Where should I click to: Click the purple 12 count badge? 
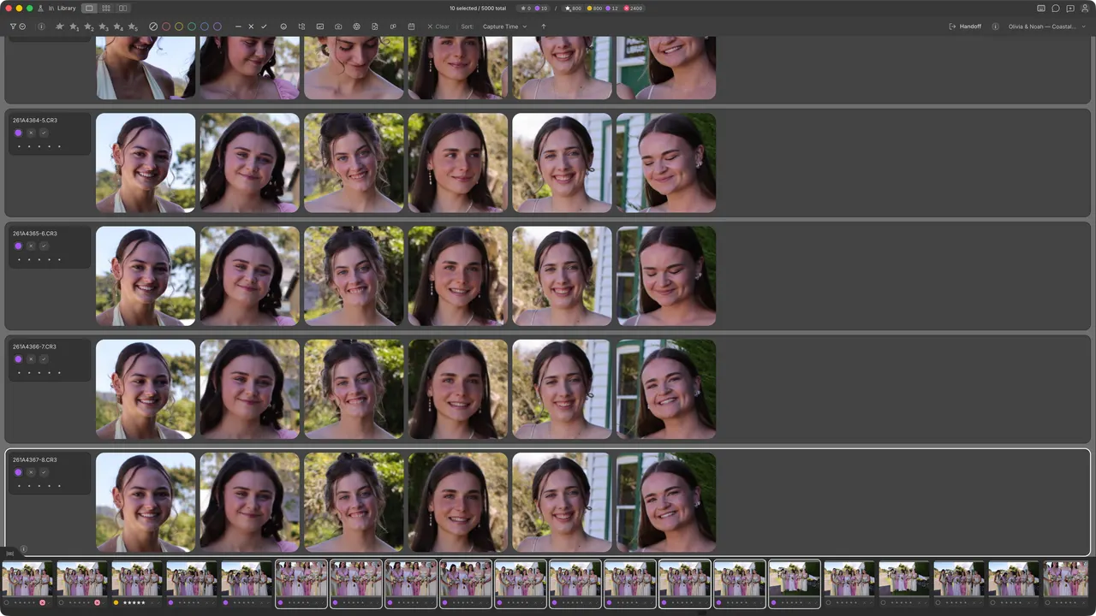[x=612, y=8]
